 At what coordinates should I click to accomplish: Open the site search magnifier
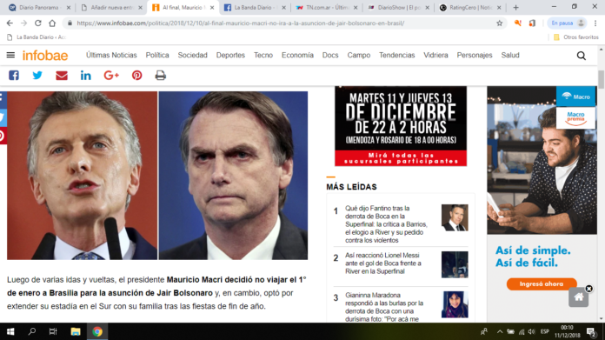pyautogui.click(x=581, y=56)
